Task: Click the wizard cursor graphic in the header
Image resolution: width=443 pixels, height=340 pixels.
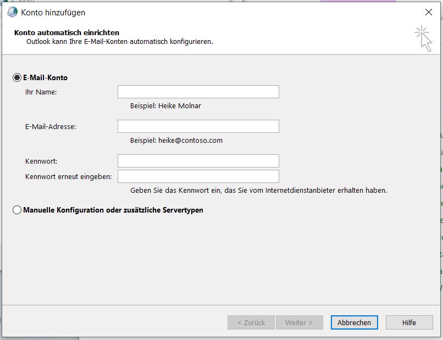Action: 423,39
